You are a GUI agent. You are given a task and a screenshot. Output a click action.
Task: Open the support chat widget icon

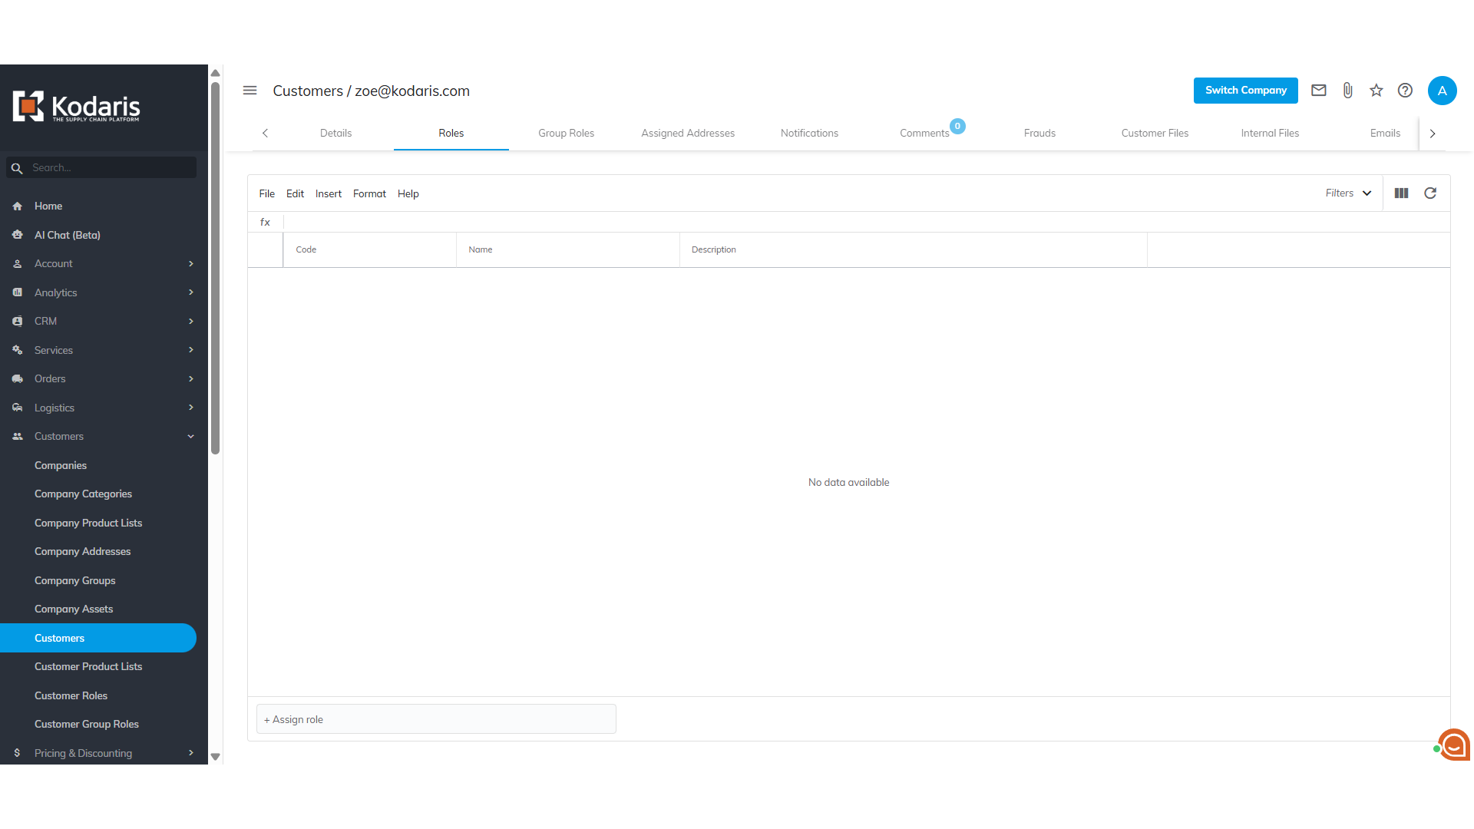tap(1453, 745)
